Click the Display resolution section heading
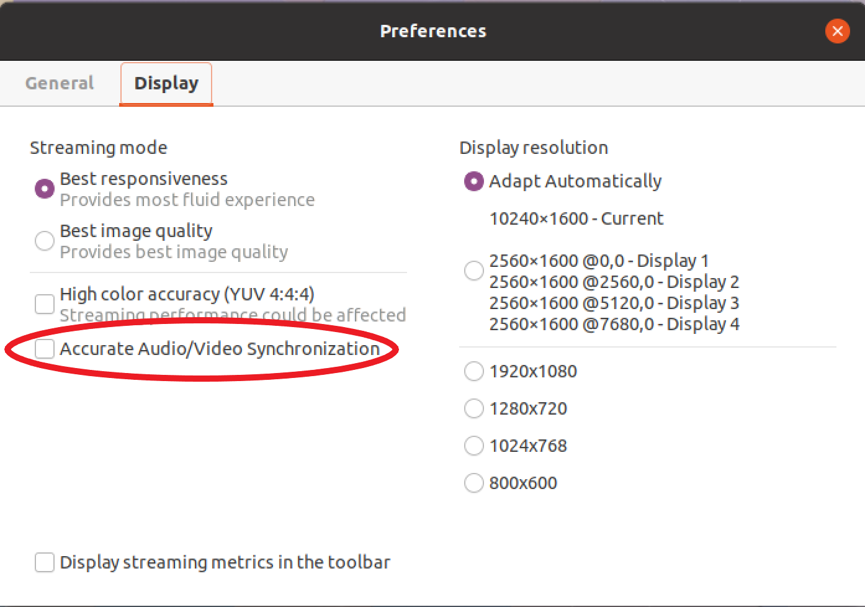The image size is (865, 607). click(534, 148)
